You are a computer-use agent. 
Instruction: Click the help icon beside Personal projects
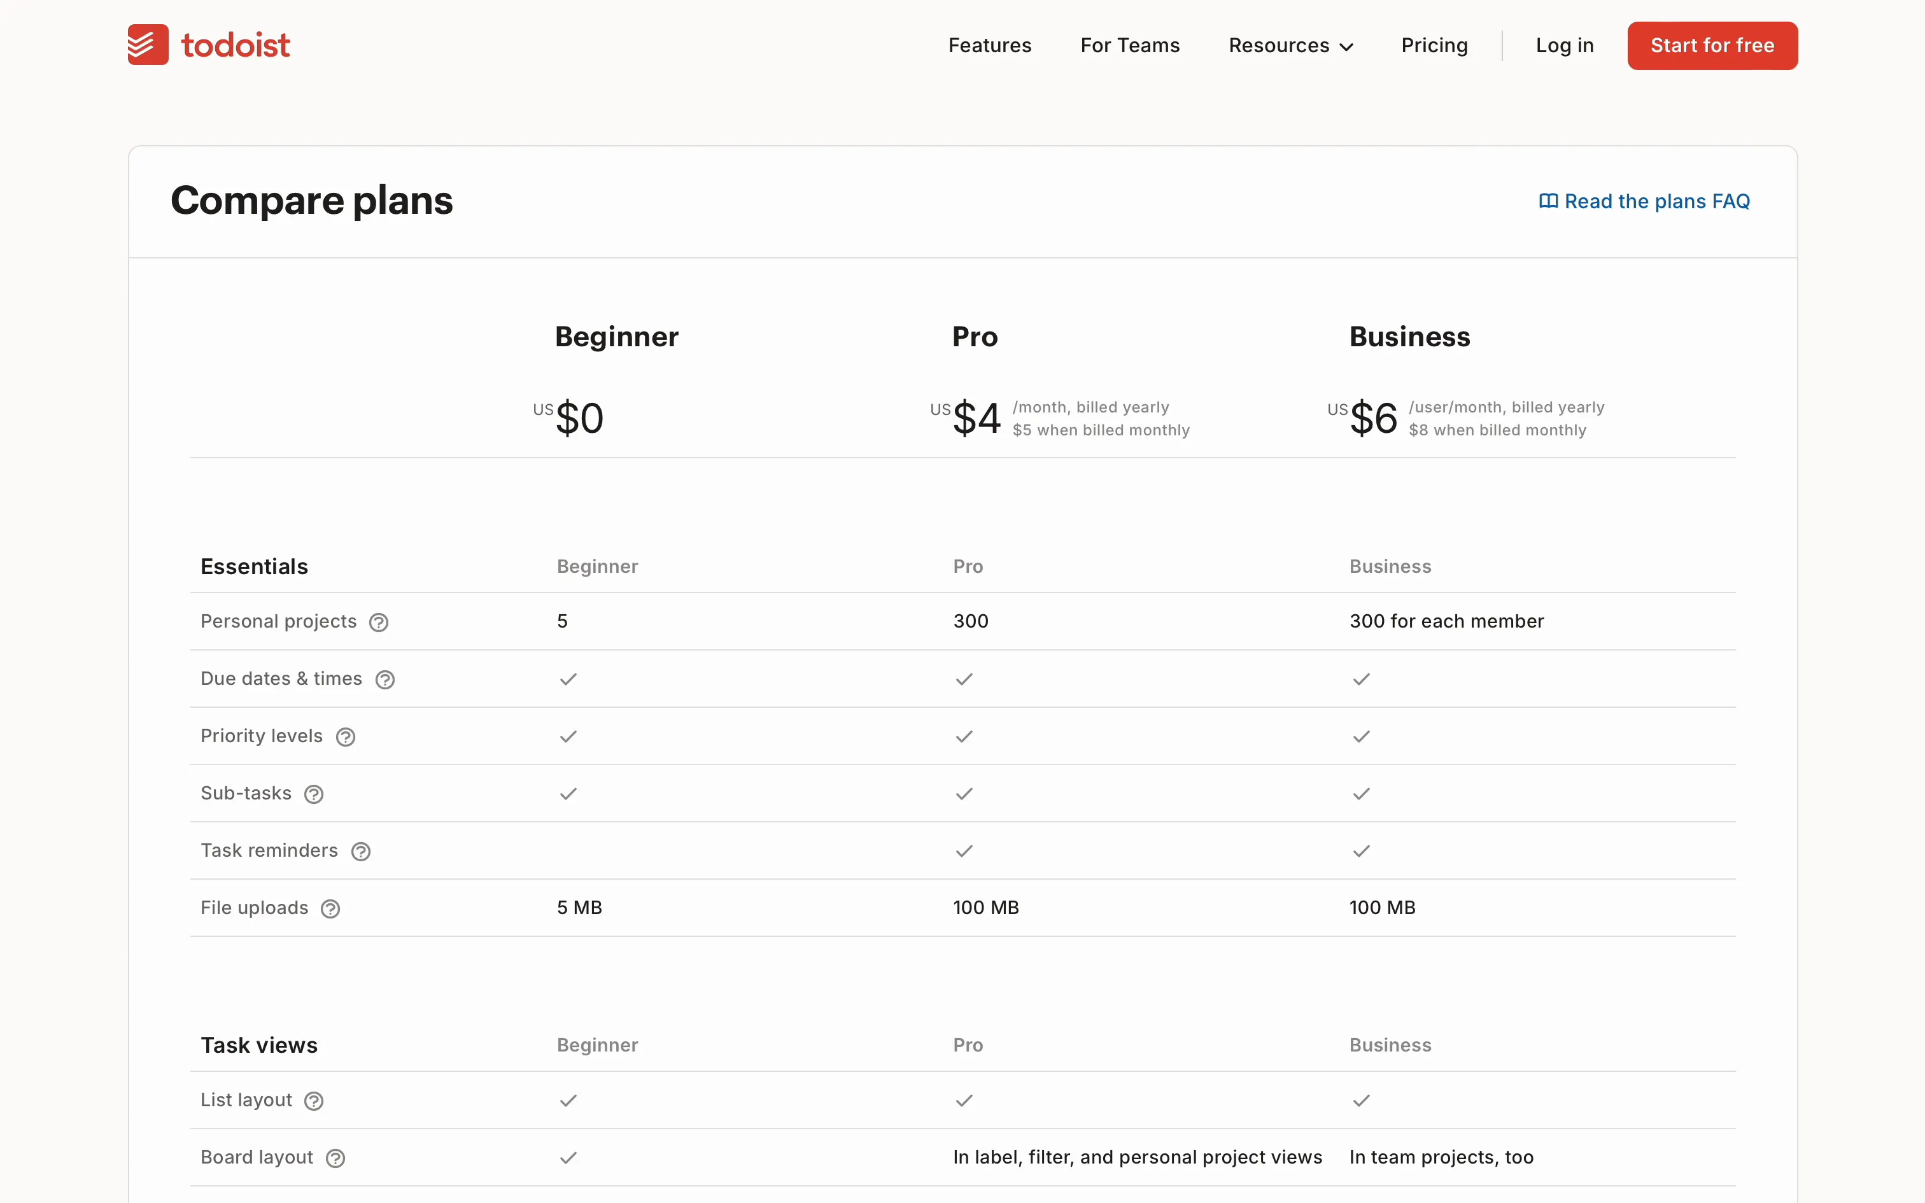click(379, 623)
